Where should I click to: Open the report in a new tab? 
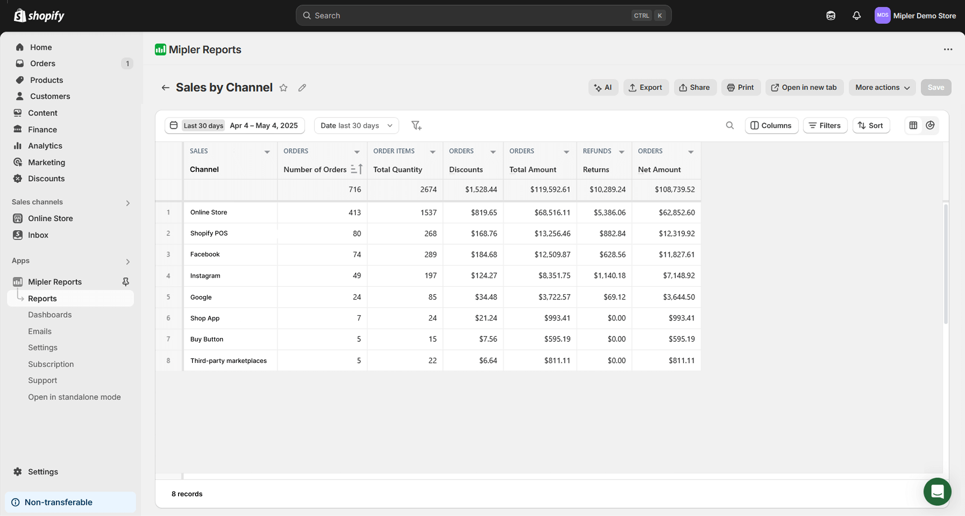[804, 87]
